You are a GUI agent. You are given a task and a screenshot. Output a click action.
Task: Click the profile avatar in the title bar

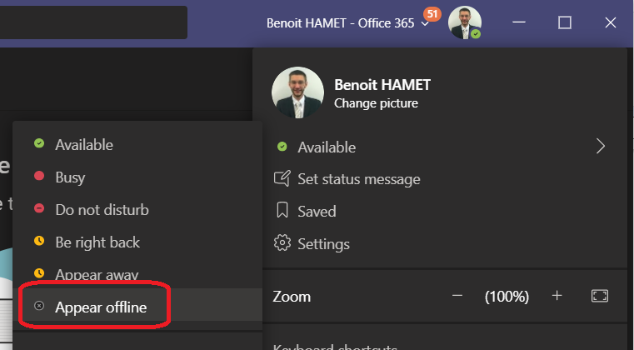click(464, 22)
